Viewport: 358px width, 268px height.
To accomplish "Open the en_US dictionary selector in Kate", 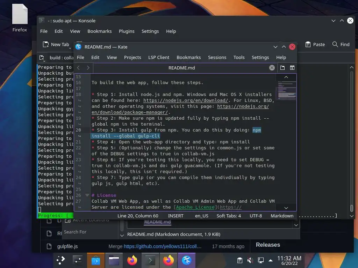I will click(201, 216).
